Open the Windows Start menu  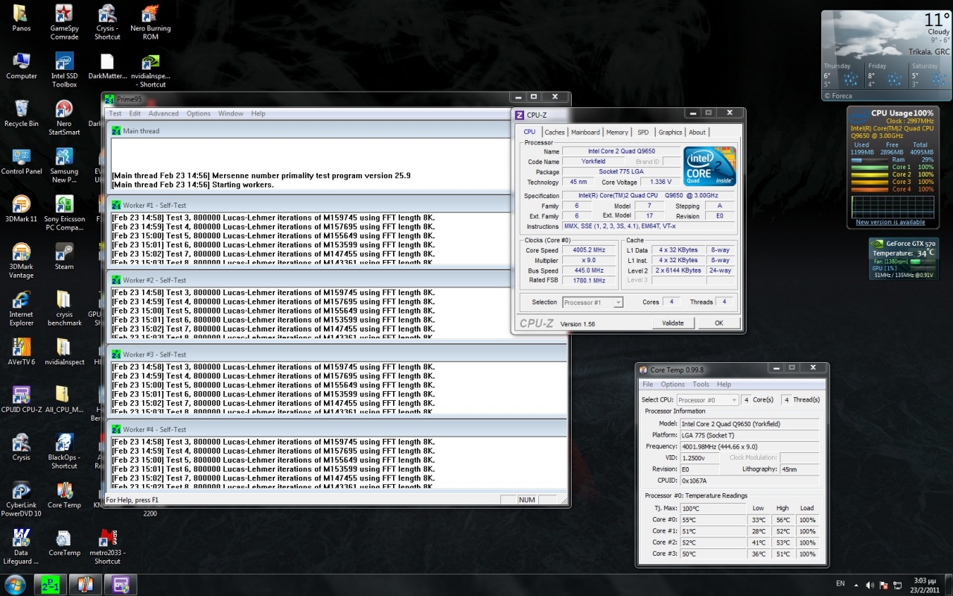tap(15, 583)
